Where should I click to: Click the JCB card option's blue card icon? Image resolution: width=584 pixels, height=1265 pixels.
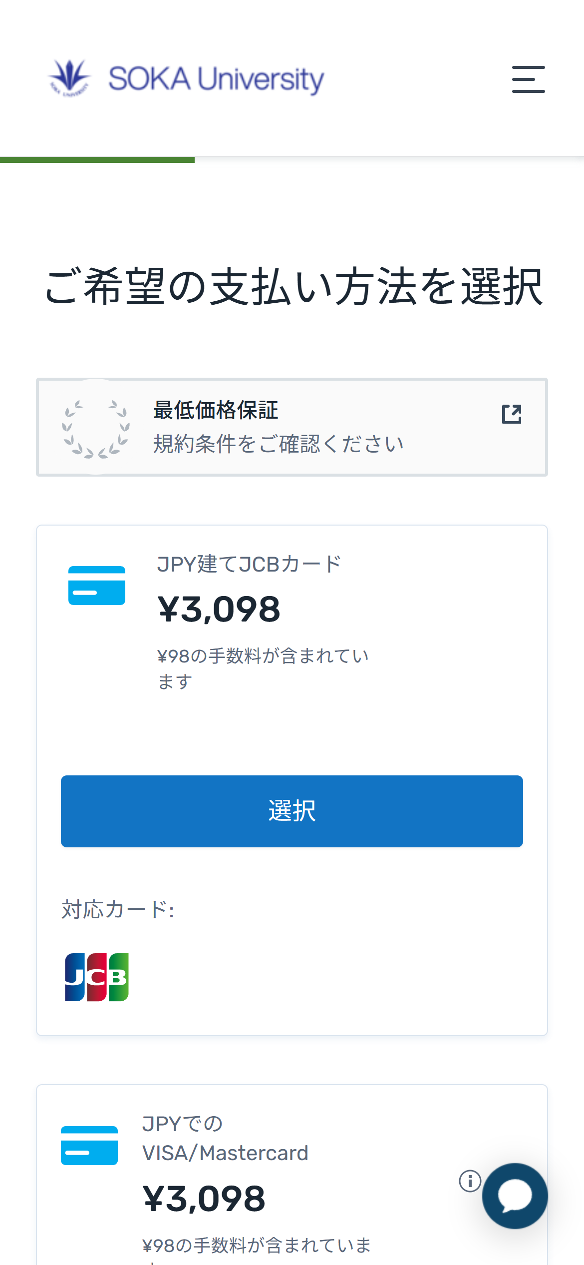tap(97, 586)
